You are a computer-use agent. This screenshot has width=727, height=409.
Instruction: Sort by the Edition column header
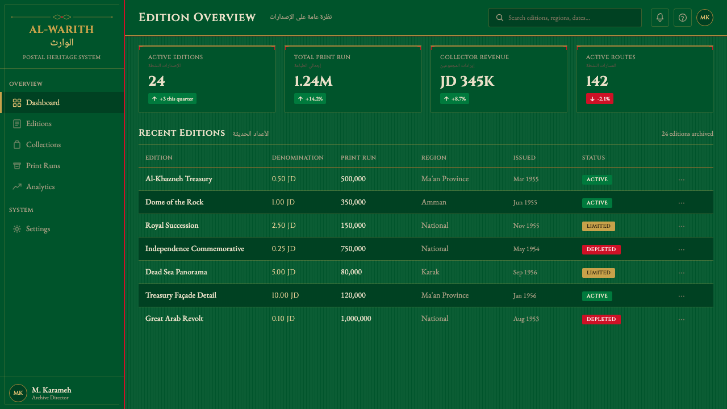(x=159, y=158)
